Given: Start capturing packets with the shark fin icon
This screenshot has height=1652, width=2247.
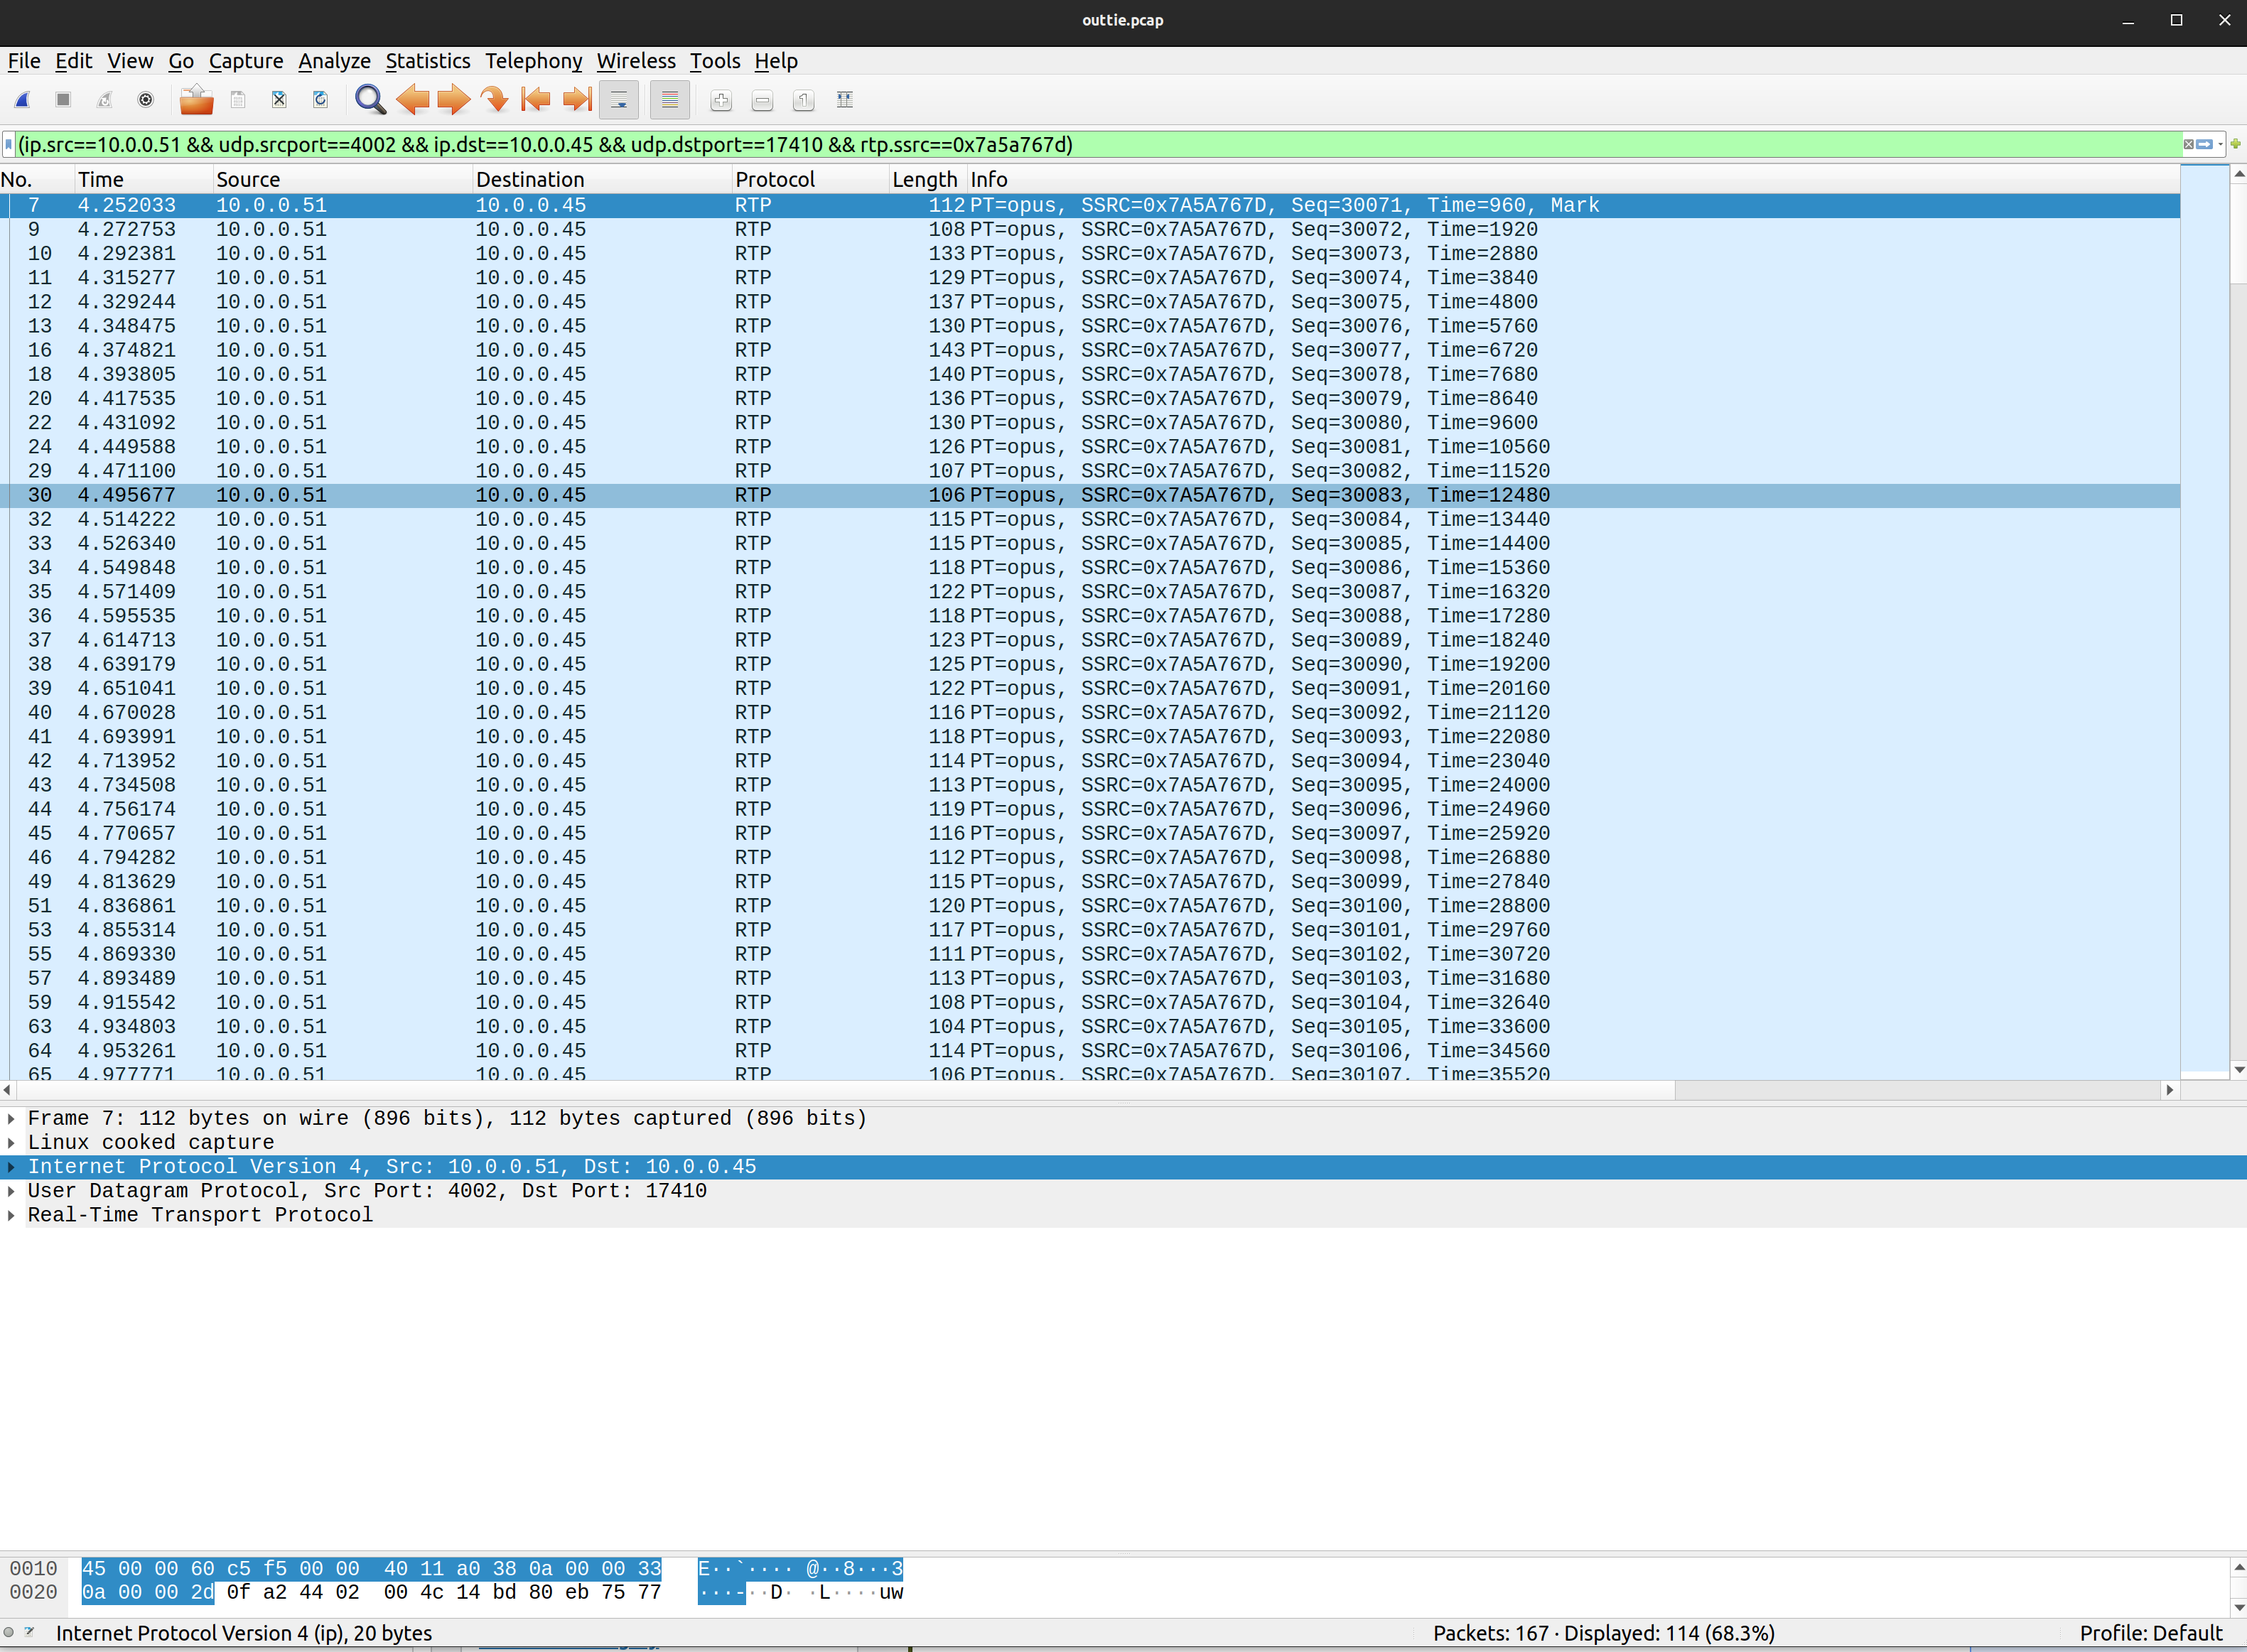Looking at the screenshot, I should (22, 100).
